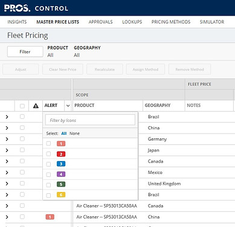Image resolution: width=235 pixels, height=227 pixels.
Task: Expand the first Brazil row
Action: (7, 117)
